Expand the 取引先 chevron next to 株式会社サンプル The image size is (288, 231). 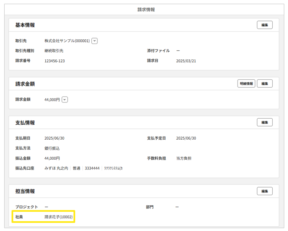click(x=94, y=41)
